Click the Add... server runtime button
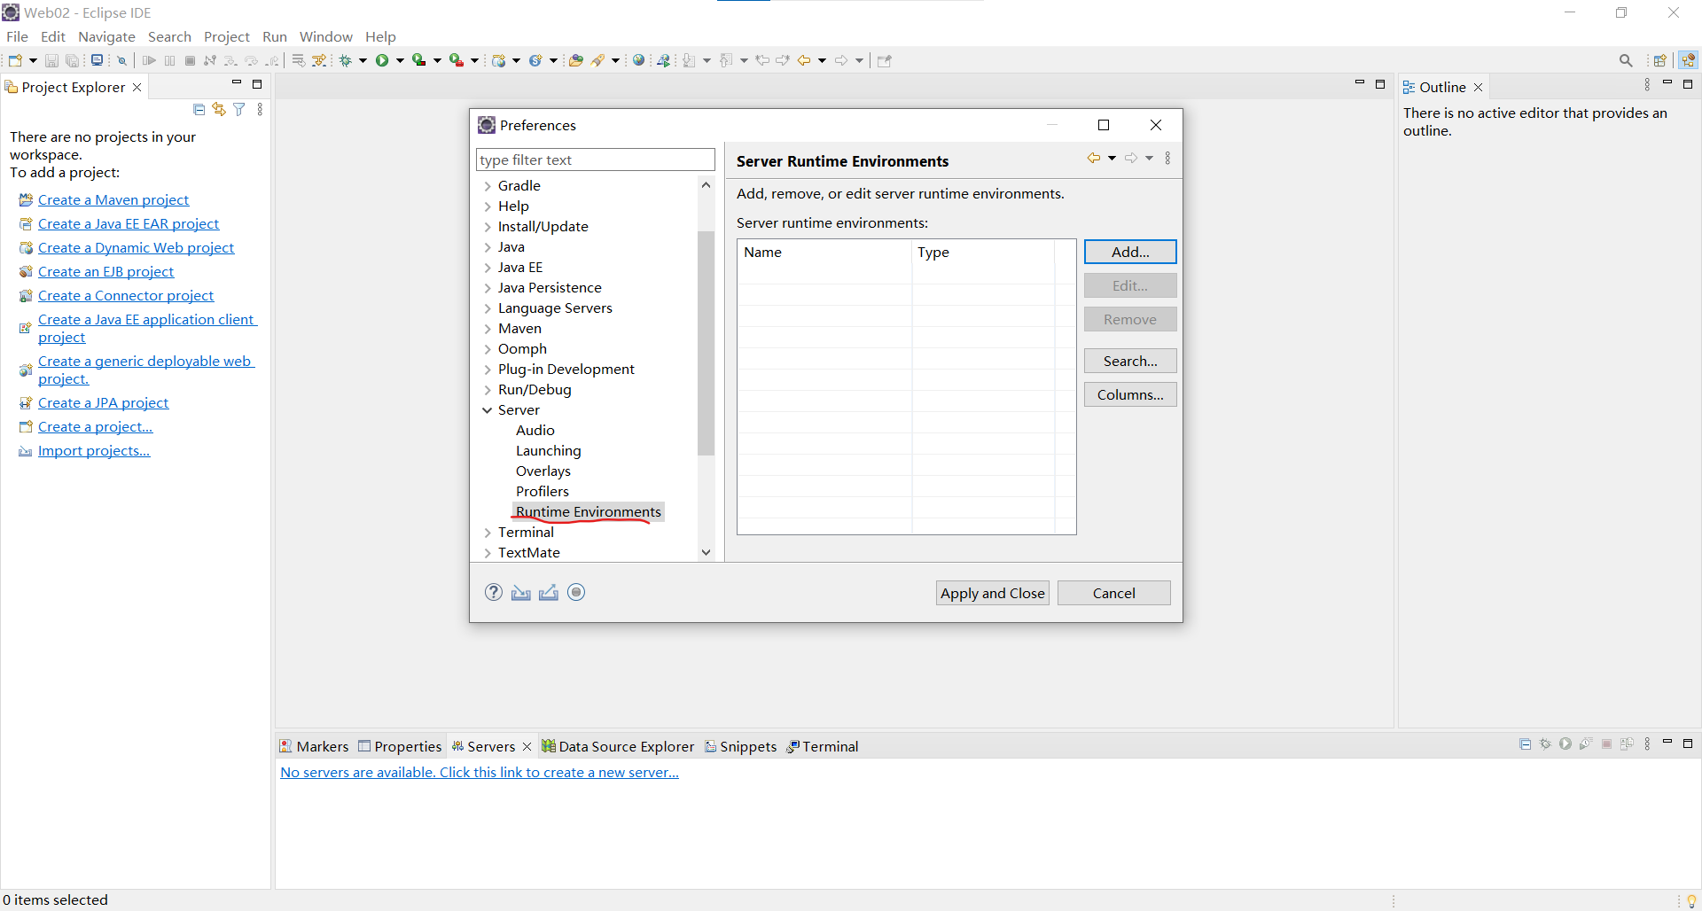This screenshot has height=911, width=1702. pos(1130,252)
